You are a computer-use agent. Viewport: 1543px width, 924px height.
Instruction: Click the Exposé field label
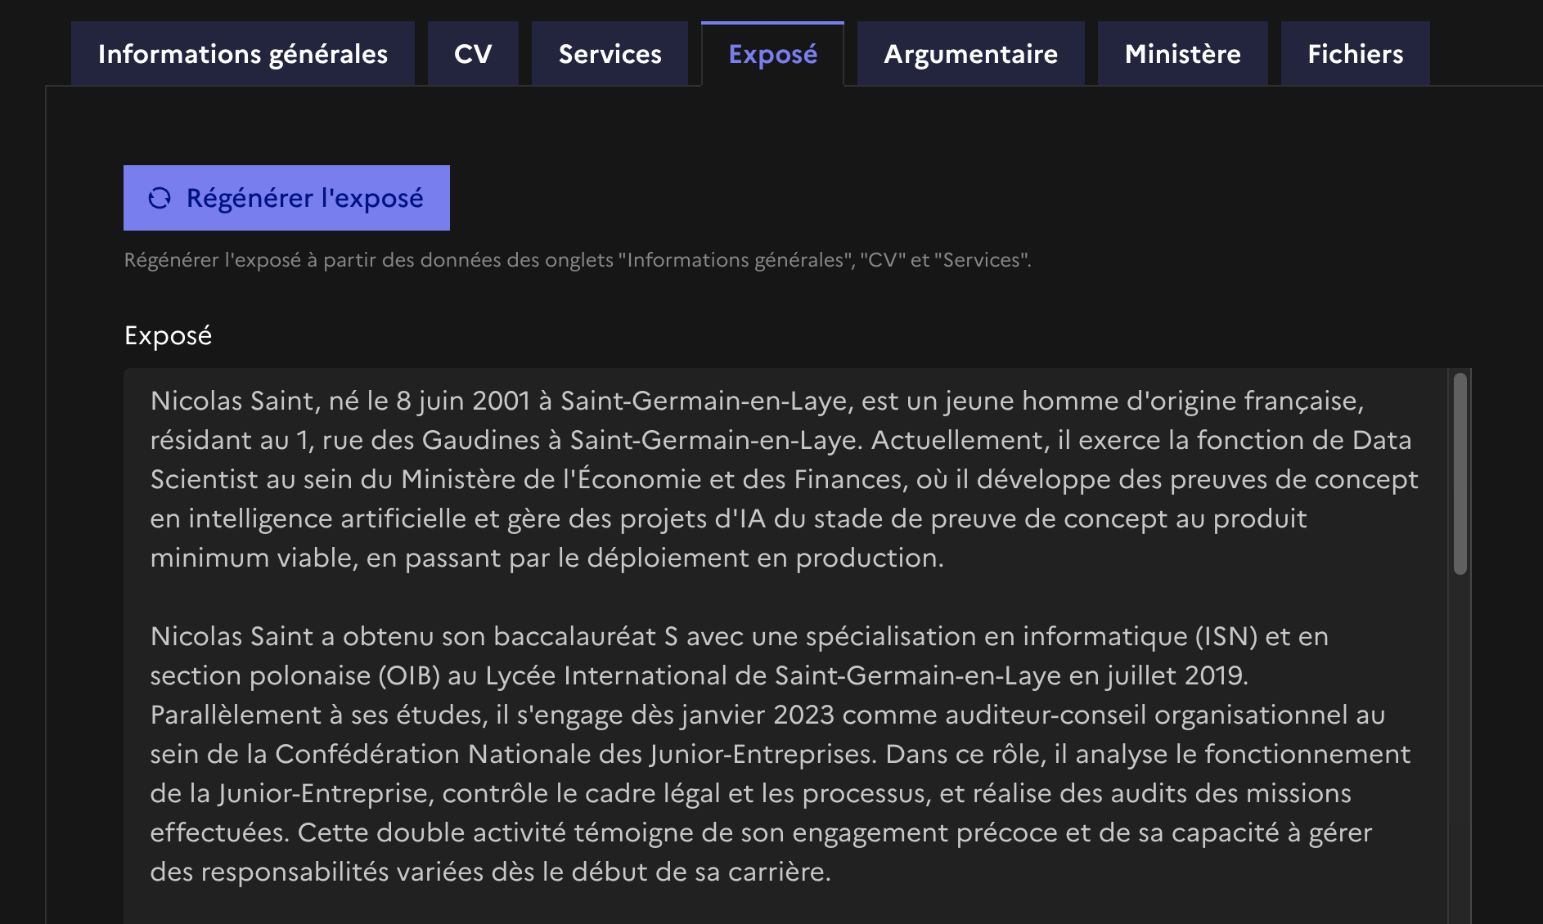[168, 335]
